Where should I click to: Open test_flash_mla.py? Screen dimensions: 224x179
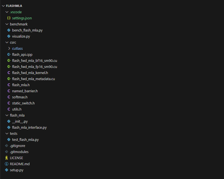click(x=25, y=140)
